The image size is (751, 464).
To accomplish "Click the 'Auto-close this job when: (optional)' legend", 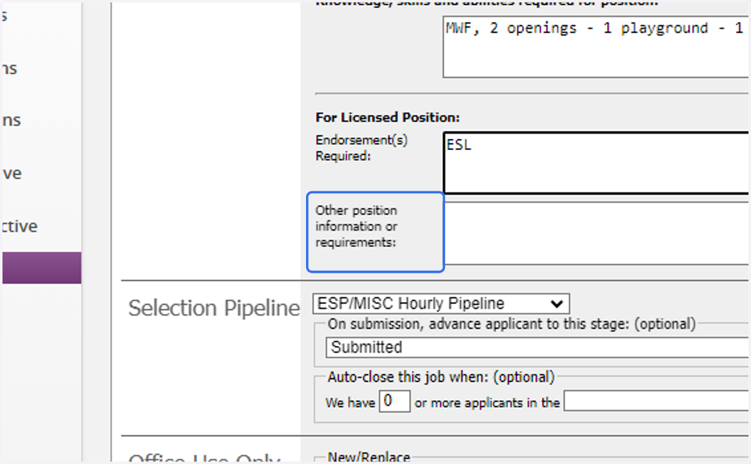I will (441, 378).
